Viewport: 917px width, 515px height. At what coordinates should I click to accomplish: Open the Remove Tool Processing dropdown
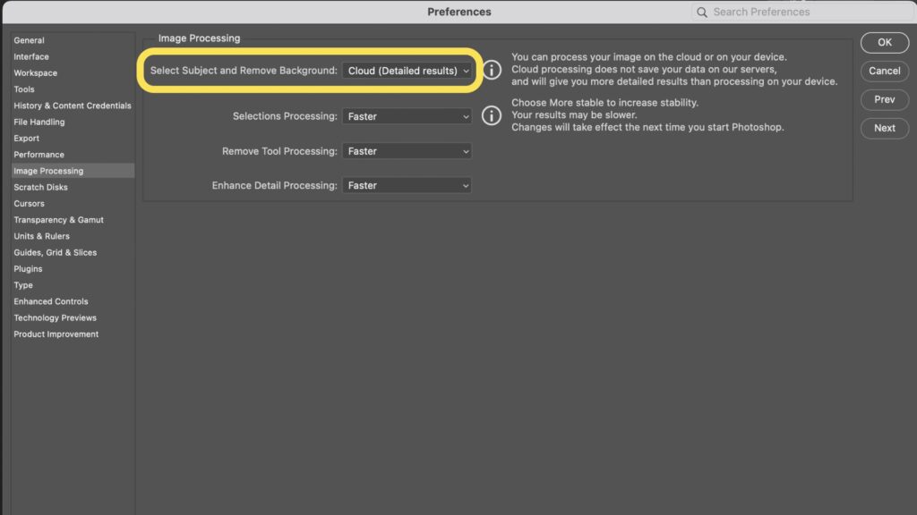[x=407, y=151]
